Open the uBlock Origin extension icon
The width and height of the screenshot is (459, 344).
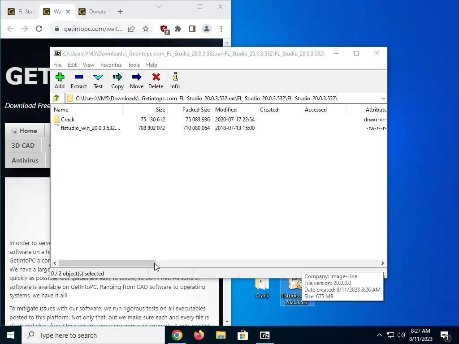[x=164, y=29]
